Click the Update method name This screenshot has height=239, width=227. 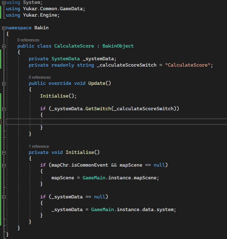pos(97,83)
